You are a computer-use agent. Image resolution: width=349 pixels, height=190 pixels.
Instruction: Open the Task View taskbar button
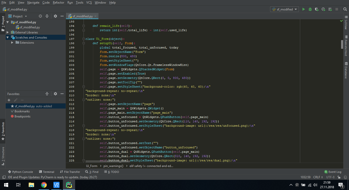point(18,185)
